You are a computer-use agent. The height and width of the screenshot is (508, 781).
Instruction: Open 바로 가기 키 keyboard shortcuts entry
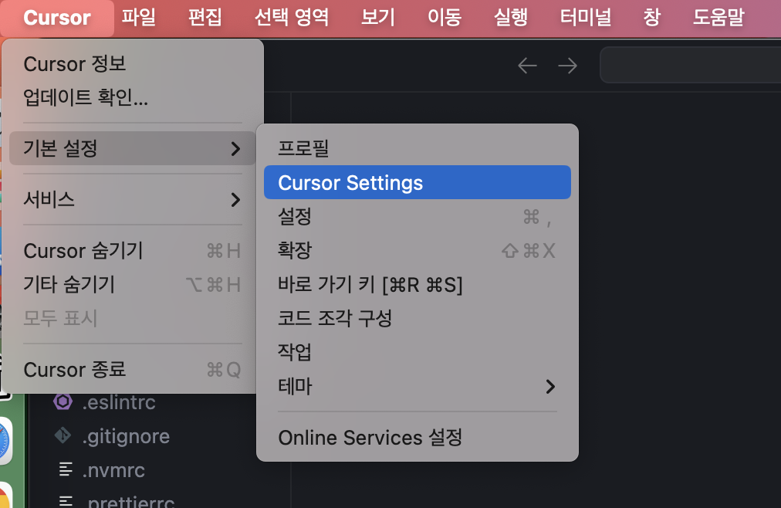tap(418, 284)
